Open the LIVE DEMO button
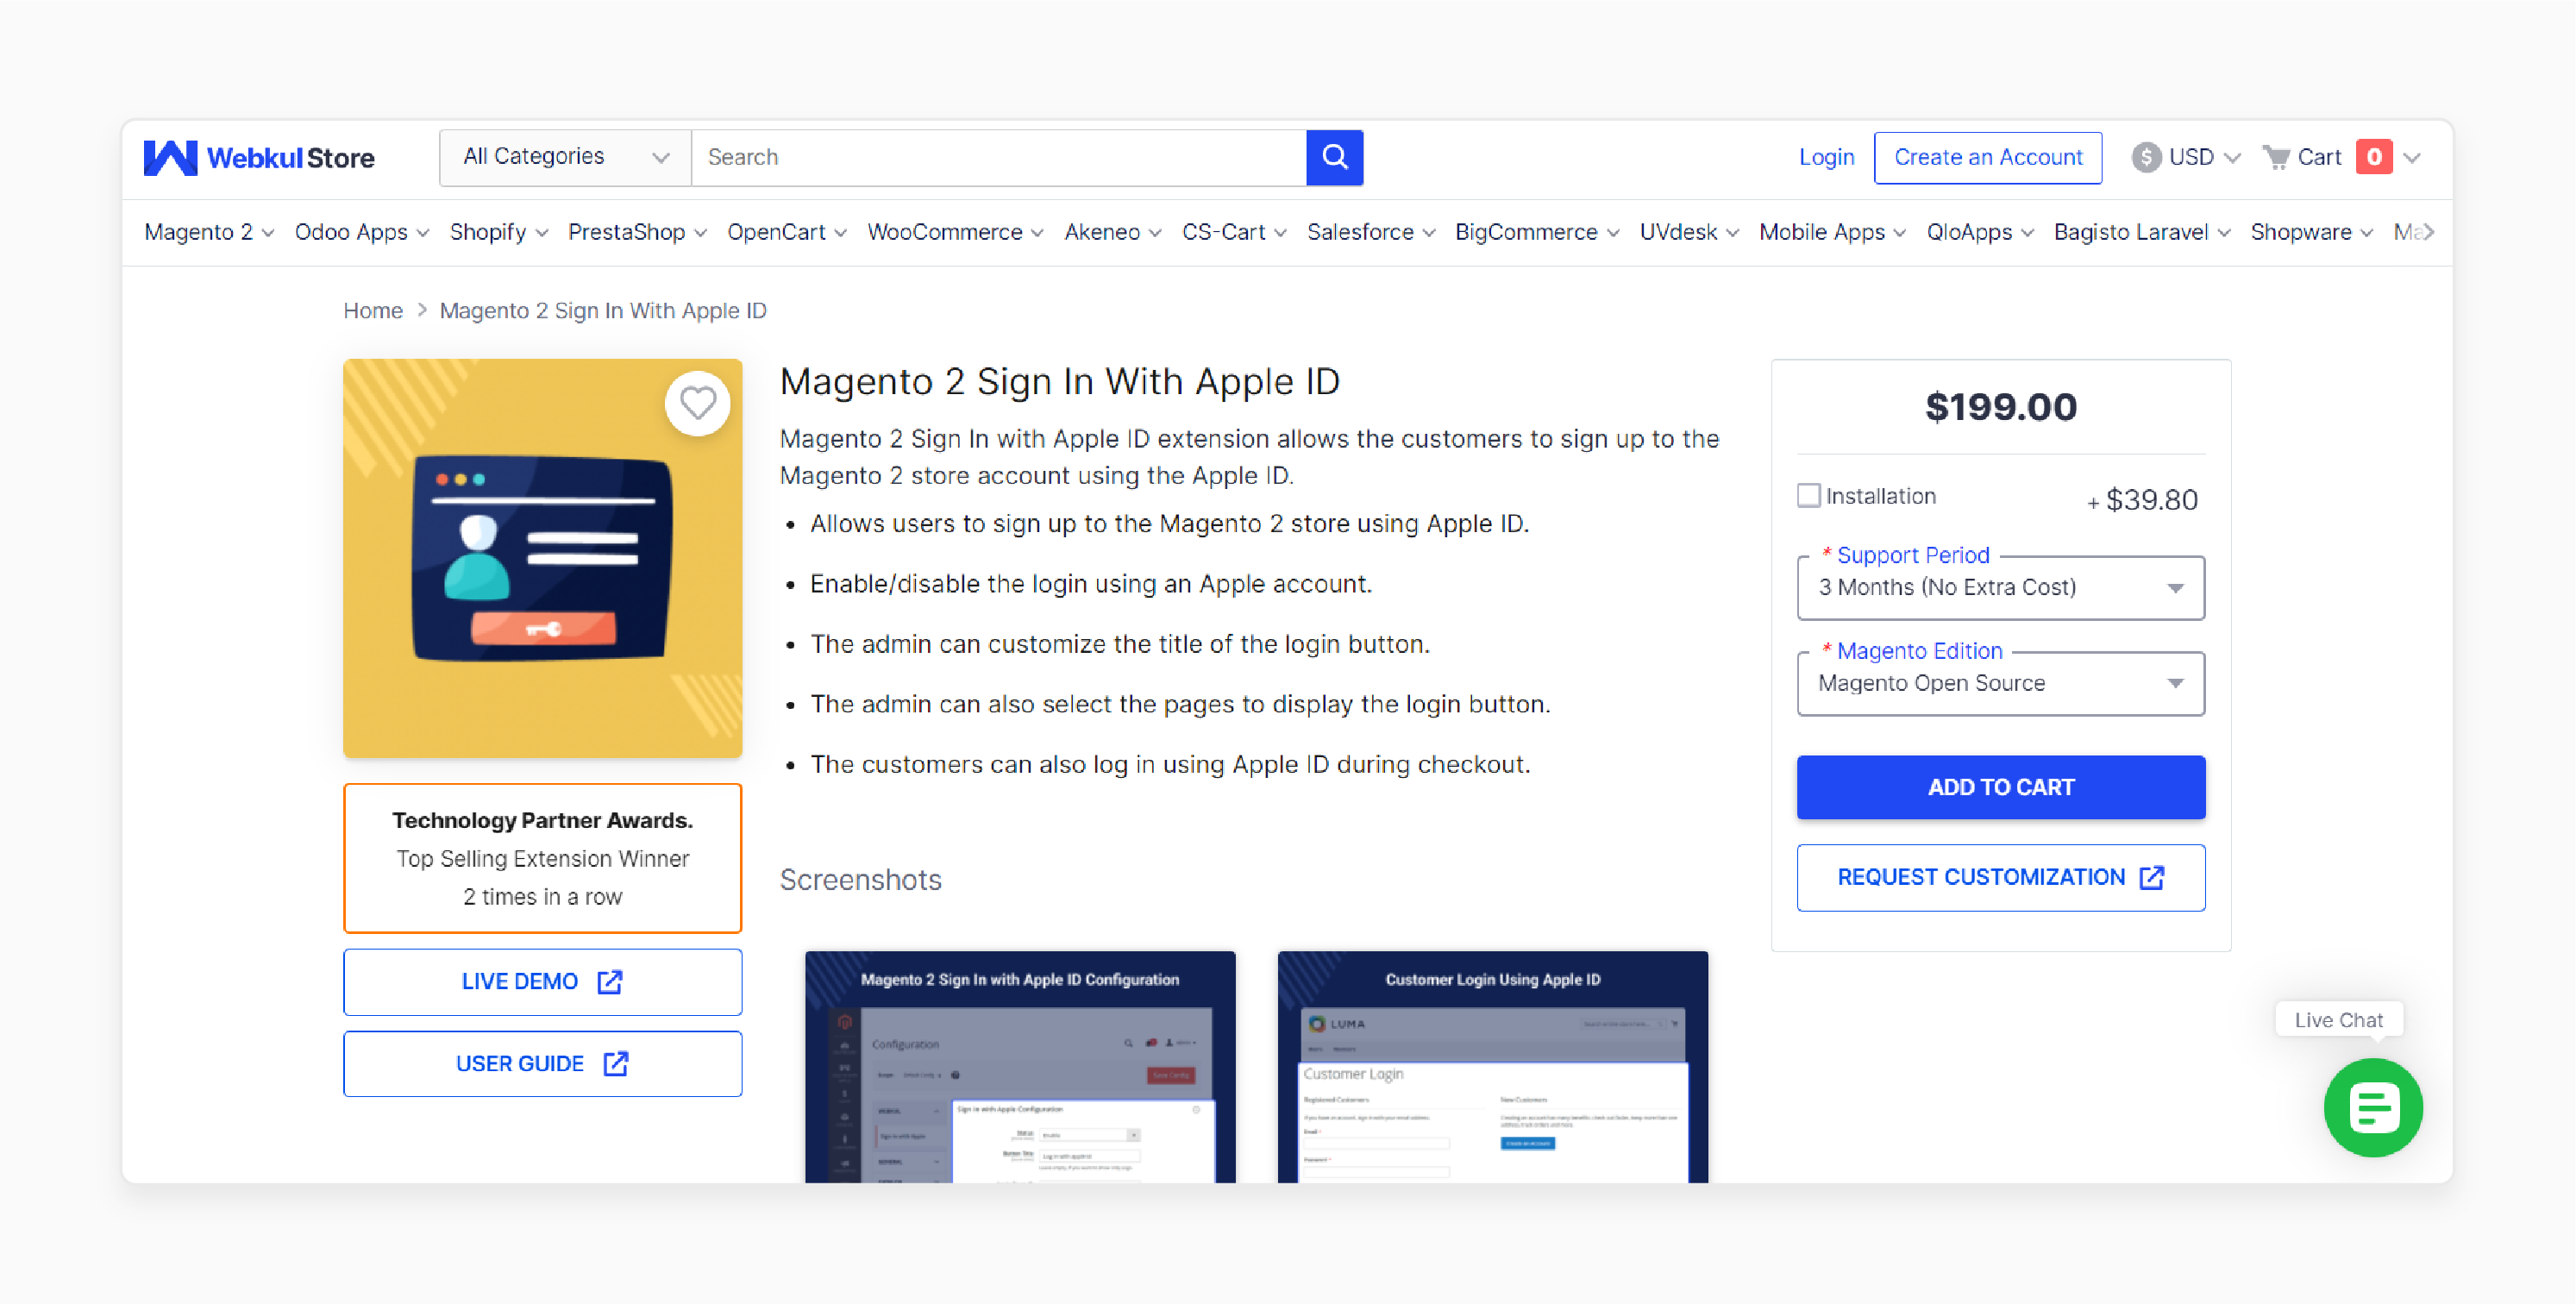Image resolution: width=2576 pixels, height=1304 pixels. tap(542, 982)
